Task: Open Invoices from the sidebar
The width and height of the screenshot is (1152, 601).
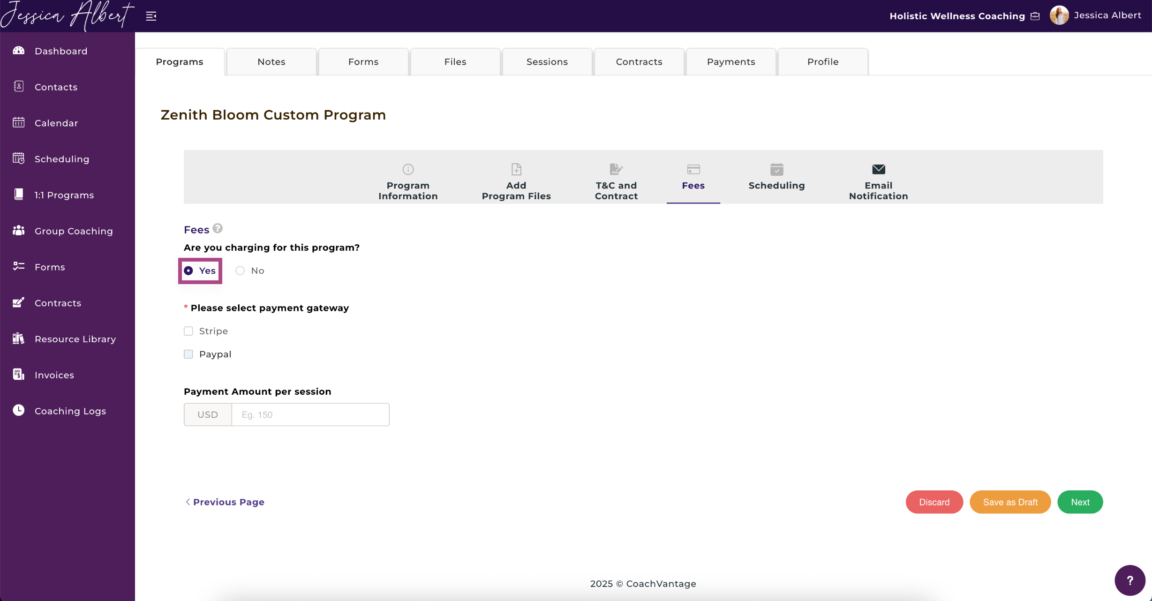Action: tap(54, 375)
